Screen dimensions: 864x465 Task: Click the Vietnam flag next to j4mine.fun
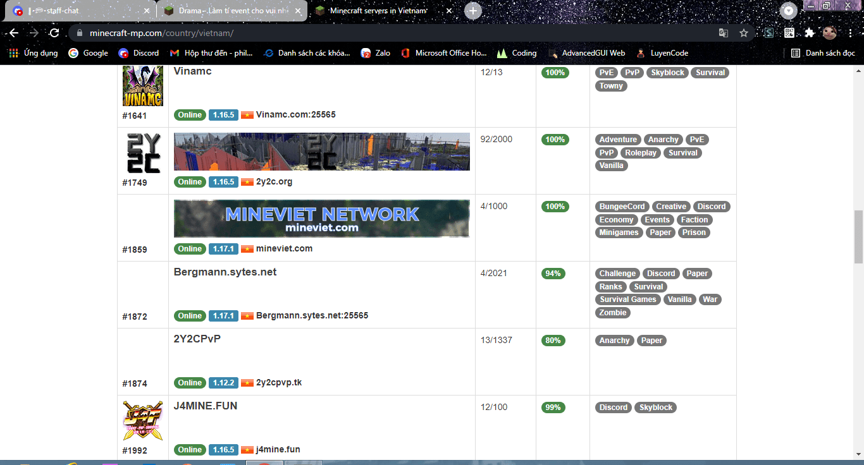247,450
